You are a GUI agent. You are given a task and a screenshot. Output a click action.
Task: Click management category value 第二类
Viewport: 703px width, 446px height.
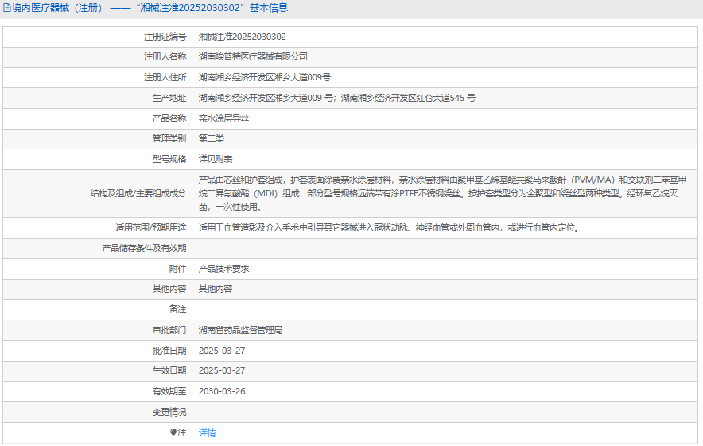click(x=212, y=139)
